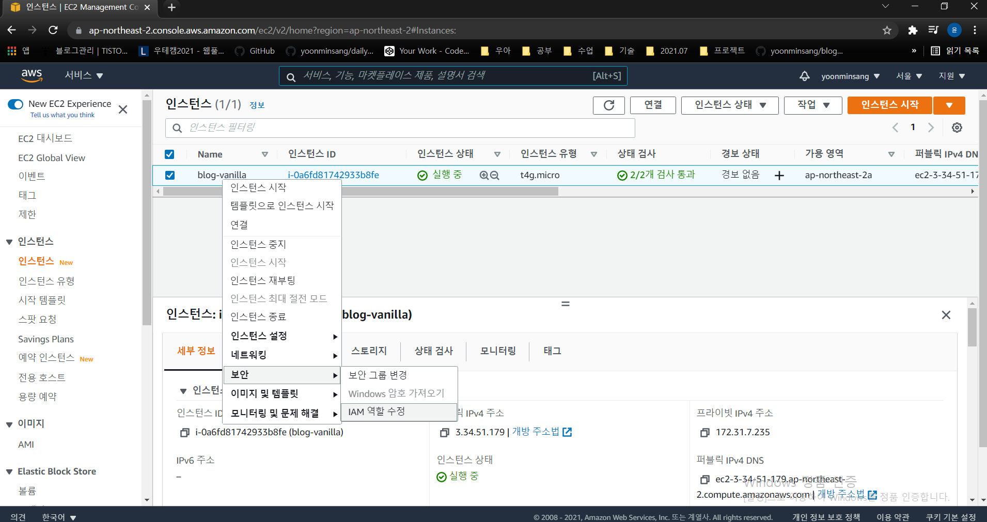Open the 지원 support dropdown
Viewport: 987px width, 522px height.
coord(952,76)
